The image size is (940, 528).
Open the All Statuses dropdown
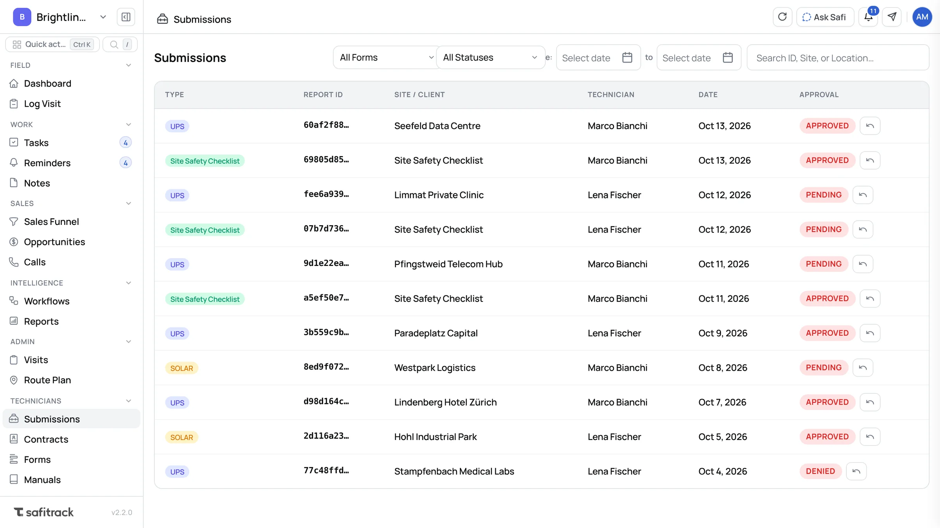(490, 57)
